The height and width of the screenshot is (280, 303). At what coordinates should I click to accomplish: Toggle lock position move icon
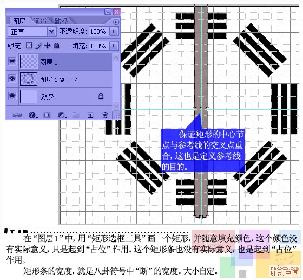[x=48, y=46]
